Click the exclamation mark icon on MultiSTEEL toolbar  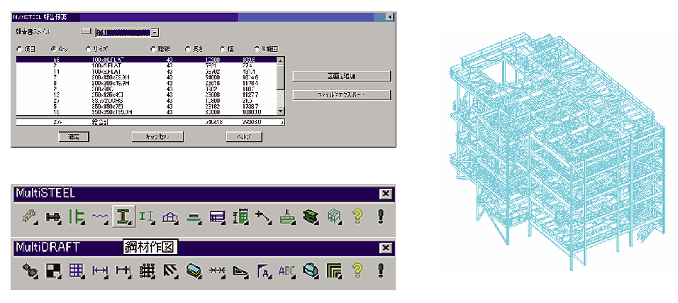381,216
